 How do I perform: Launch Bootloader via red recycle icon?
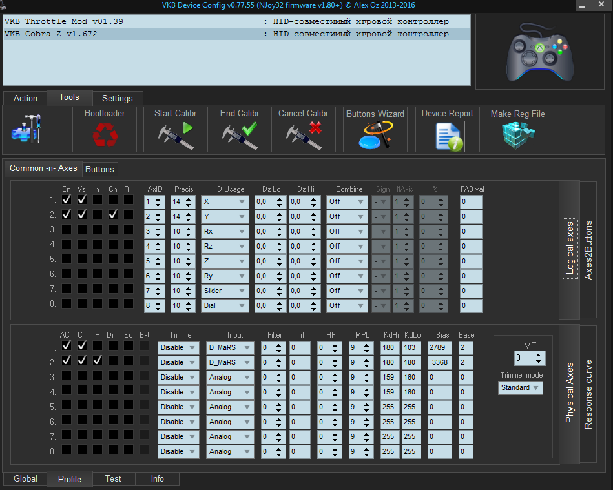105,134
